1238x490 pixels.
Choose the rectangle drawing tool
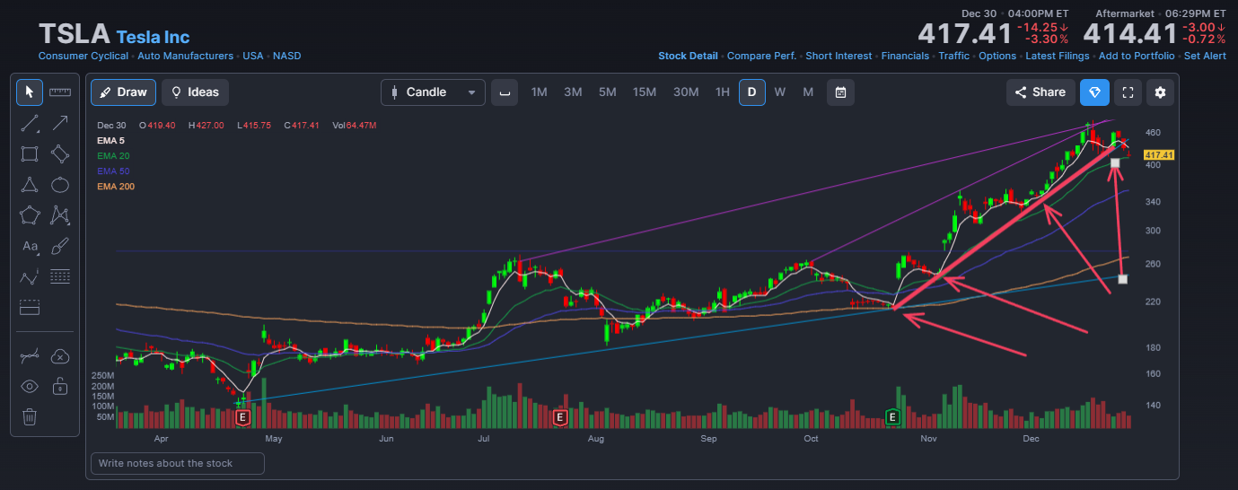point(30,153)
